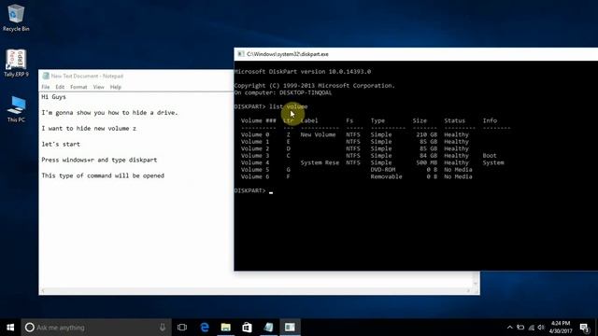
Task: Click "This type of command will be opened"
Action: 103,175
